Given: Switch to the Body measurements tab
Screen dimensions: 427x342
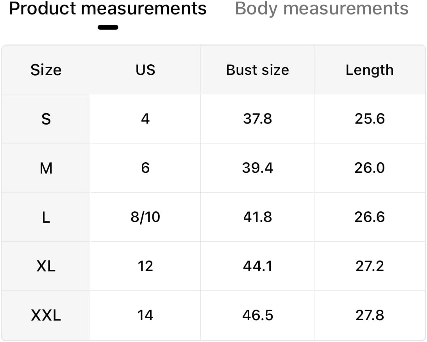Looking at the screenshot, I should coord(322,9).
